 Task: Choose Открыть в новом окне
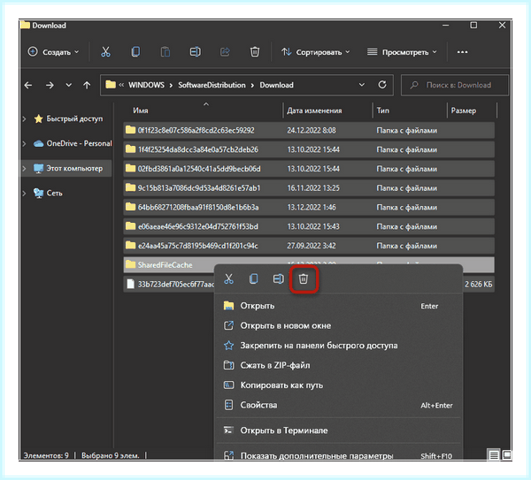(338, 326)
